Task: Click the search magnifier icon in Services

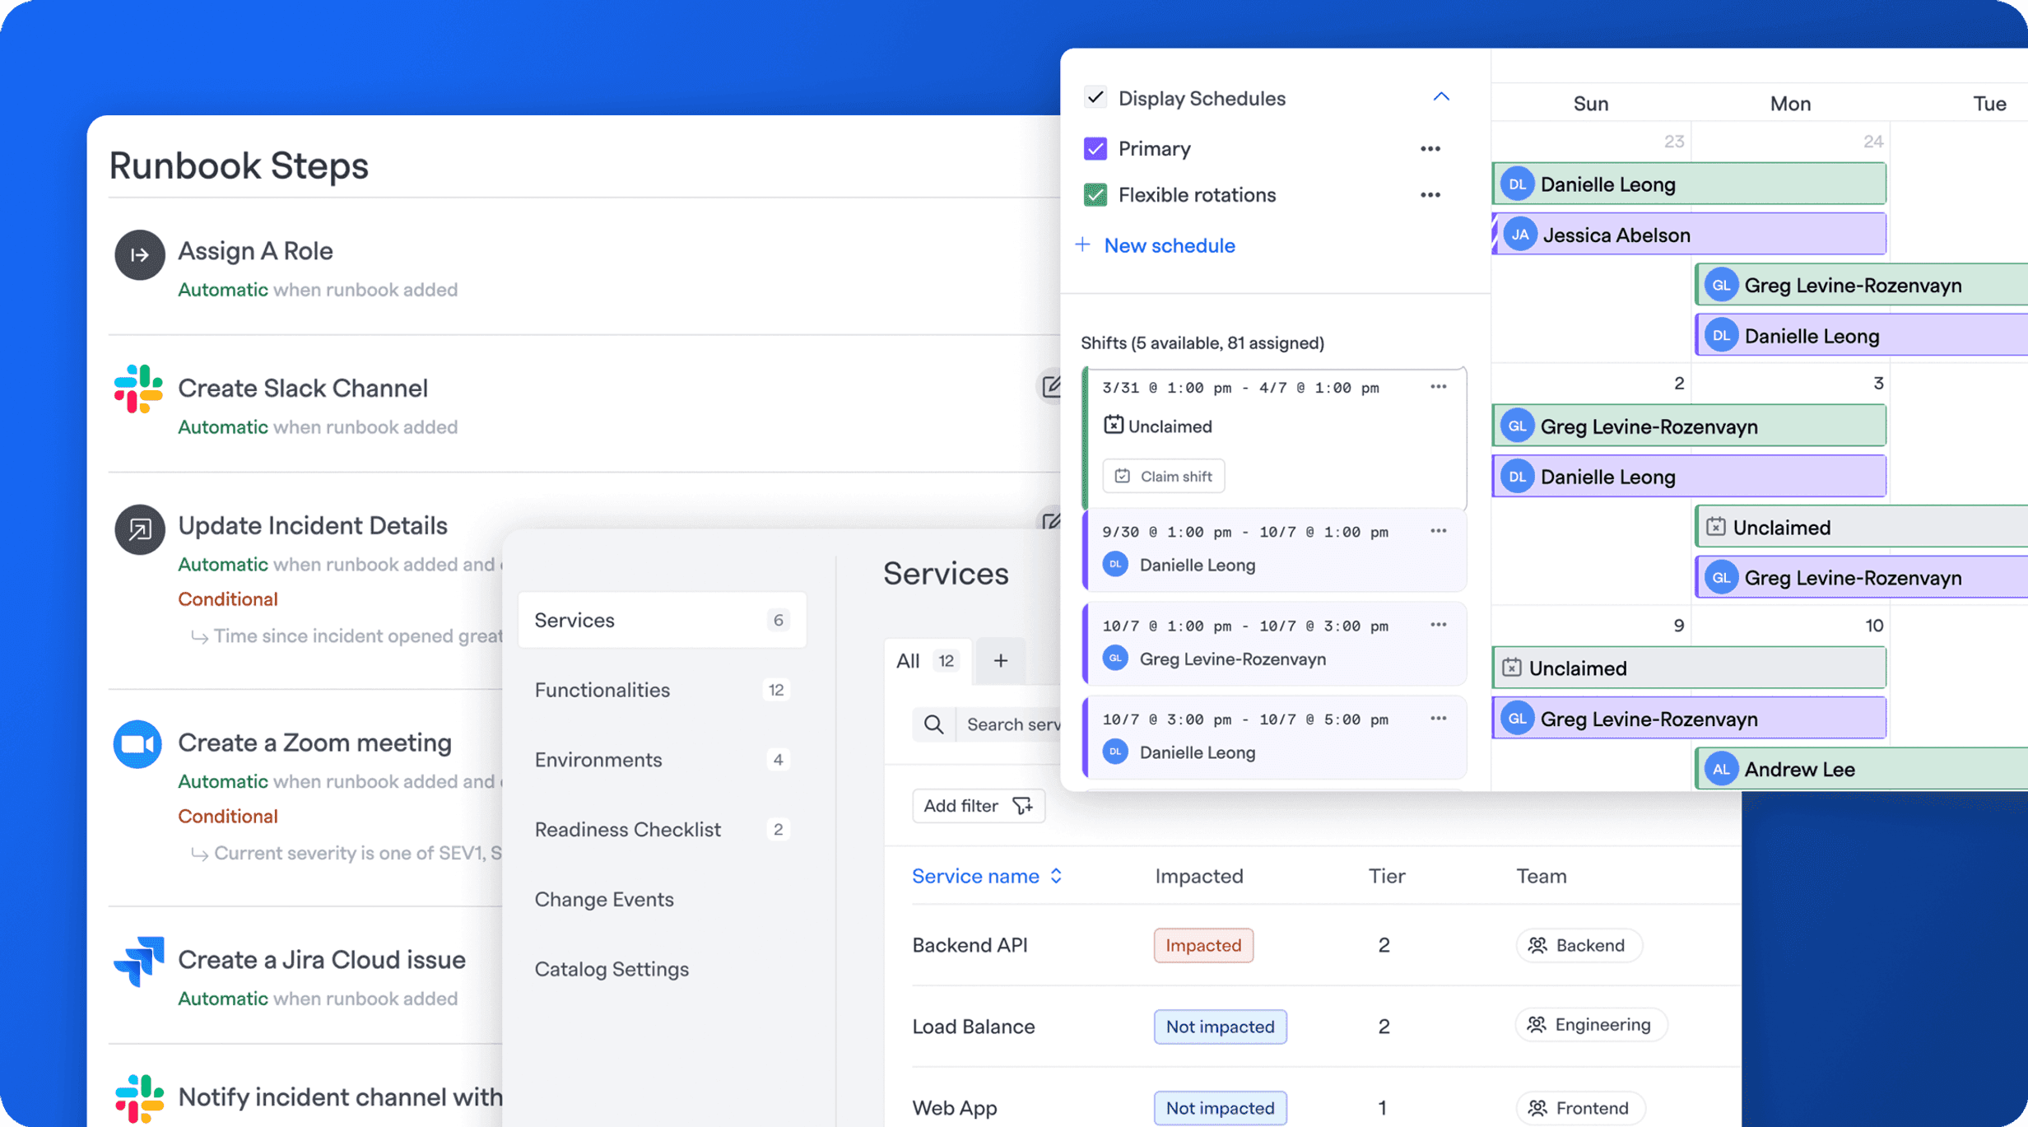Action: click(933, 724)
